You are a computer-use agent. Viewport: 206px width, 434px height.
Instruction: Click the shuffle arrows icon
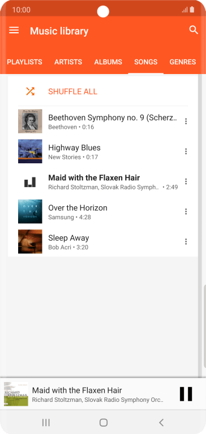[x=30, y=92]
